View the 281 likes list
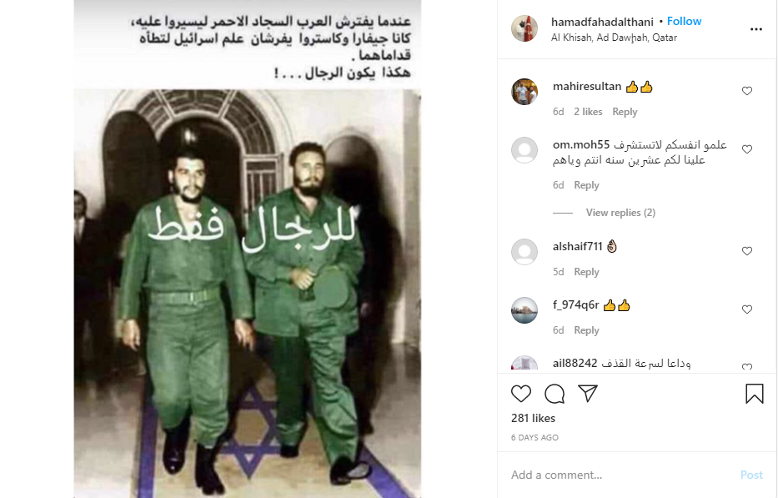778x498 pixels. tap(534, 419)
